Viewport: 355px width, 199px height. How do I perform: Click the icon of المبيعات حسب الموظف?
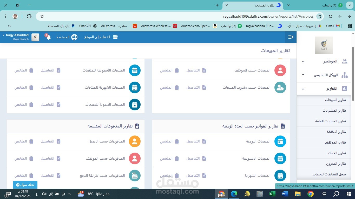(280, 70)
